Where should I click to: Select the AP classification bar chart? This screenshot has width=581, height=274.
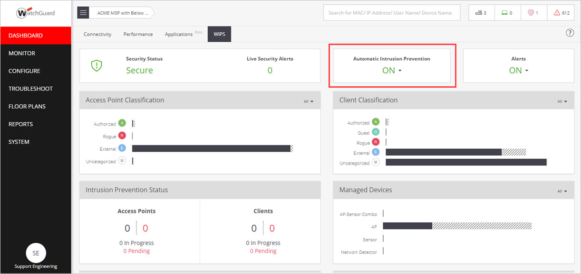click(212, 148)
